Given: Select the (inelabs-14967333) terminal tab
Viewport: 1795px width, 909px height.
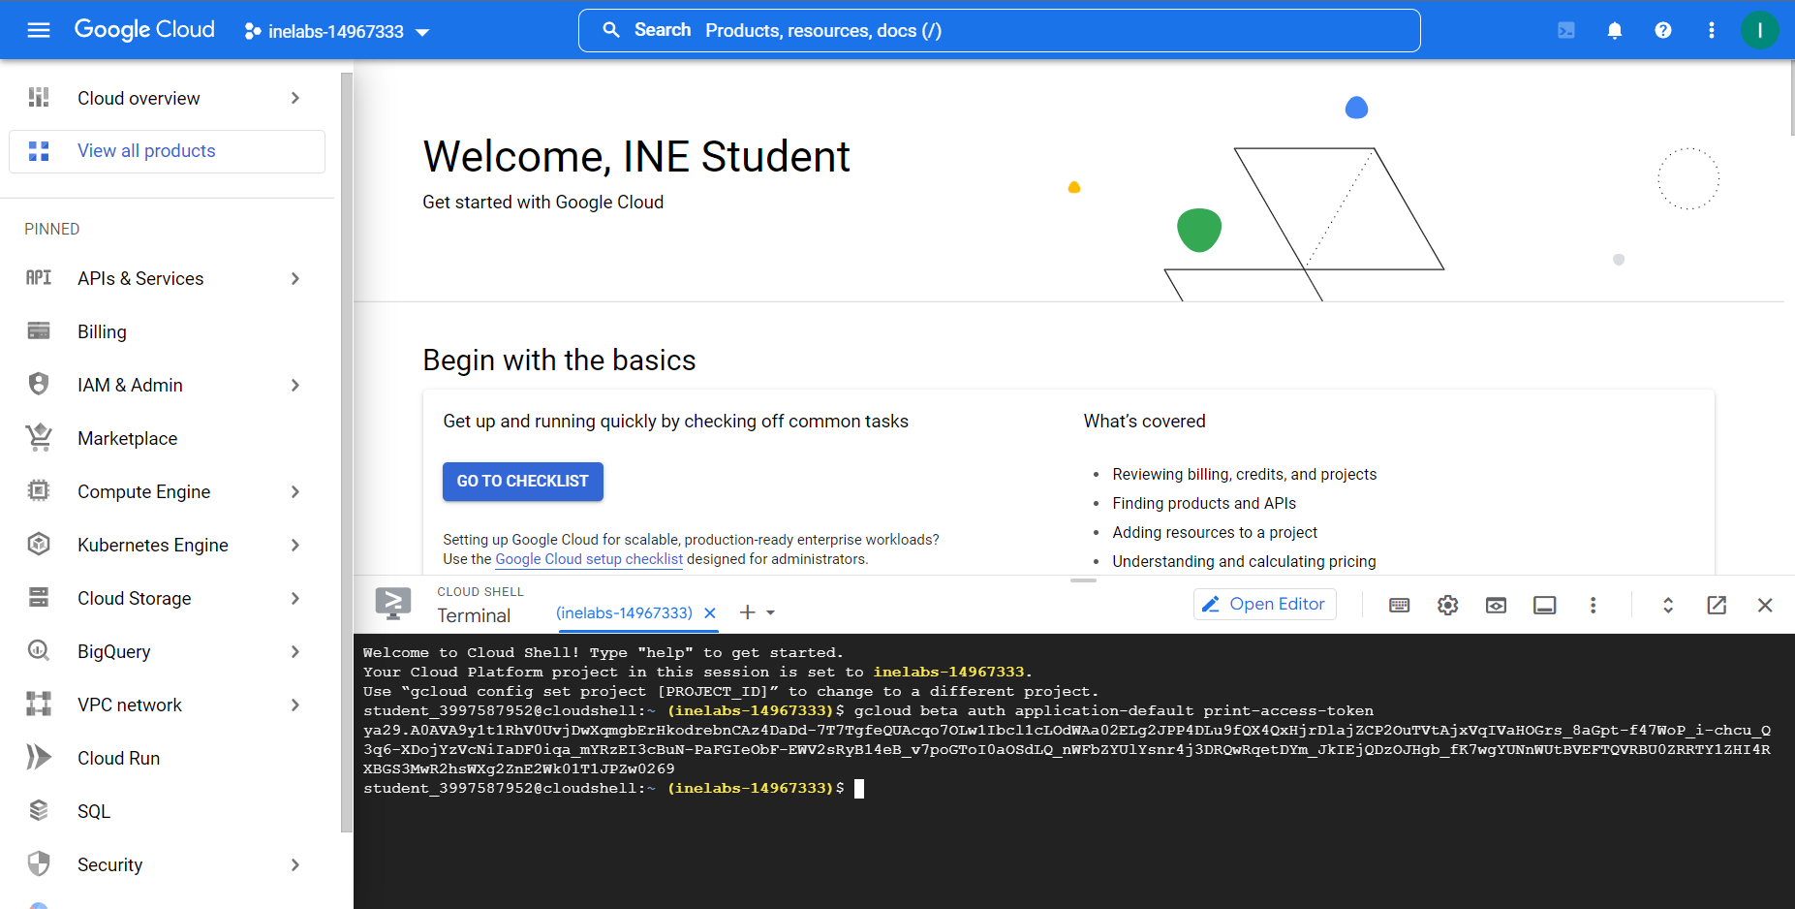Looking at the screenshot, I should [x=624, y=613].
